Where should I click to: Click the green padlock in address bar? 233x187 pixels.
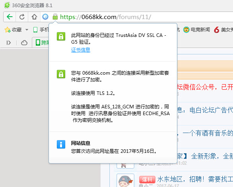tap(55, 17)
